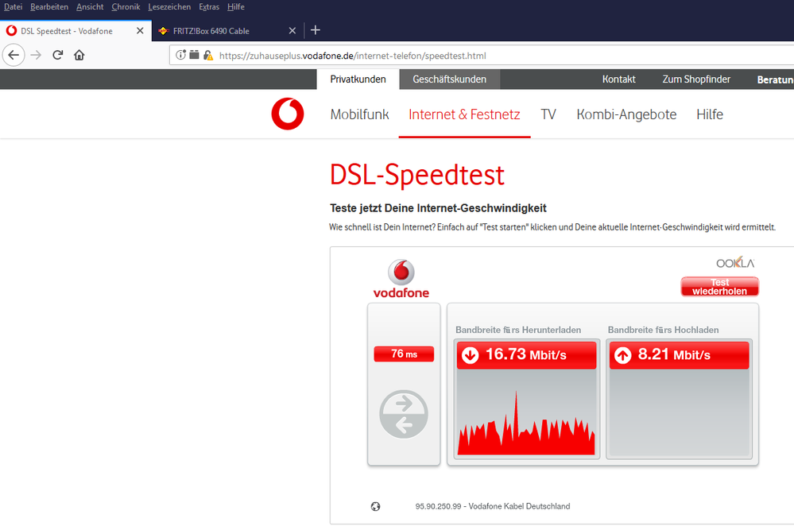This screenshot has height=526, width=794.
Task: Click the empty upload graph area
Action: point(679,412)
